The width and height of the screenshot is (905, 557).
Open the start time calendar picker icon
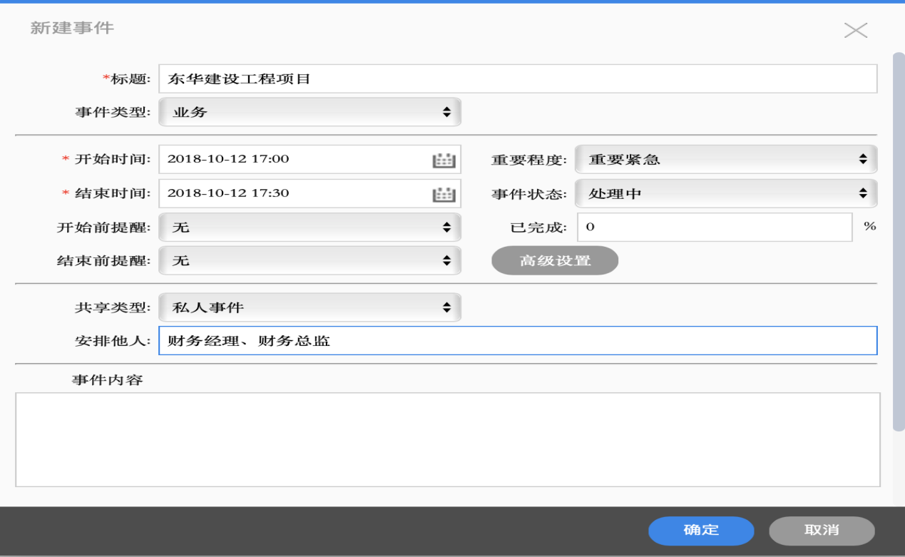[x=444, y=160]
